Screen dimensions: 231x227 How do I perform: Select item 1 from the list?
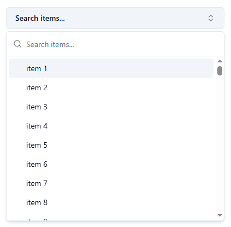pyautogui.click(x=111, y=68)
